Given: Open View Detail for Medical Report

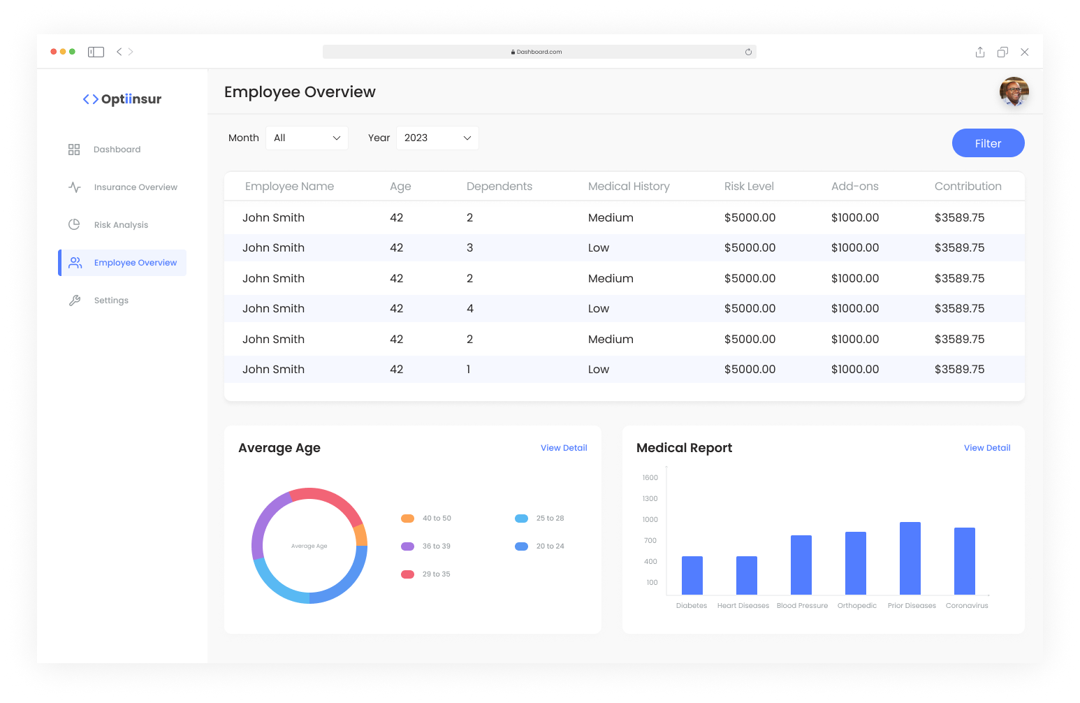Looking at the screenshot, I should 987,448.
